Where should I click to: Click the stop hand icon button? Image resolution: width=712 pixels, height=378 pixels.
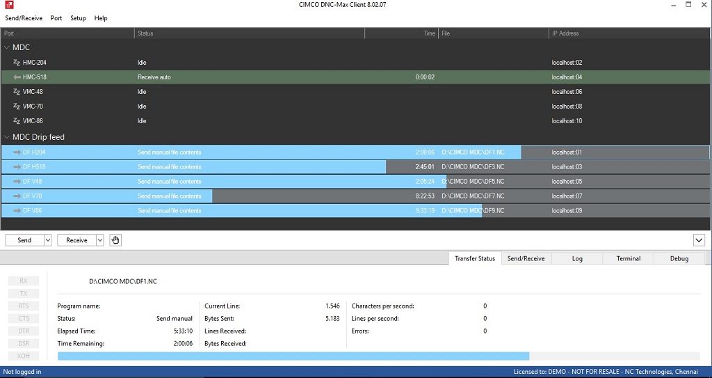pyautogui.click(x=115, y=240)
